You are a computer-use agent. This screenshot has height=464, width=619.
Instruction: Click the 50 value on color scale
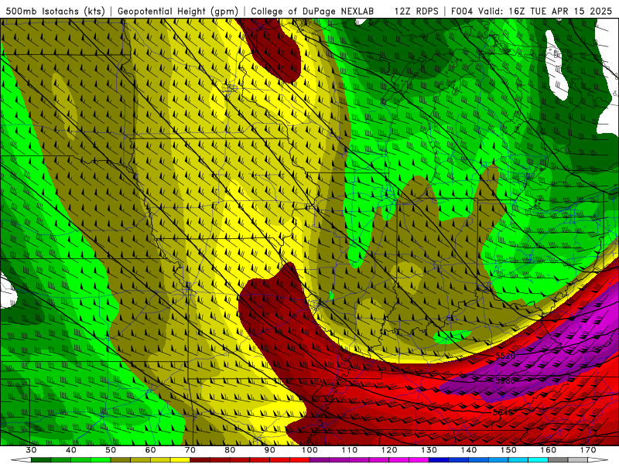(111, 450)
